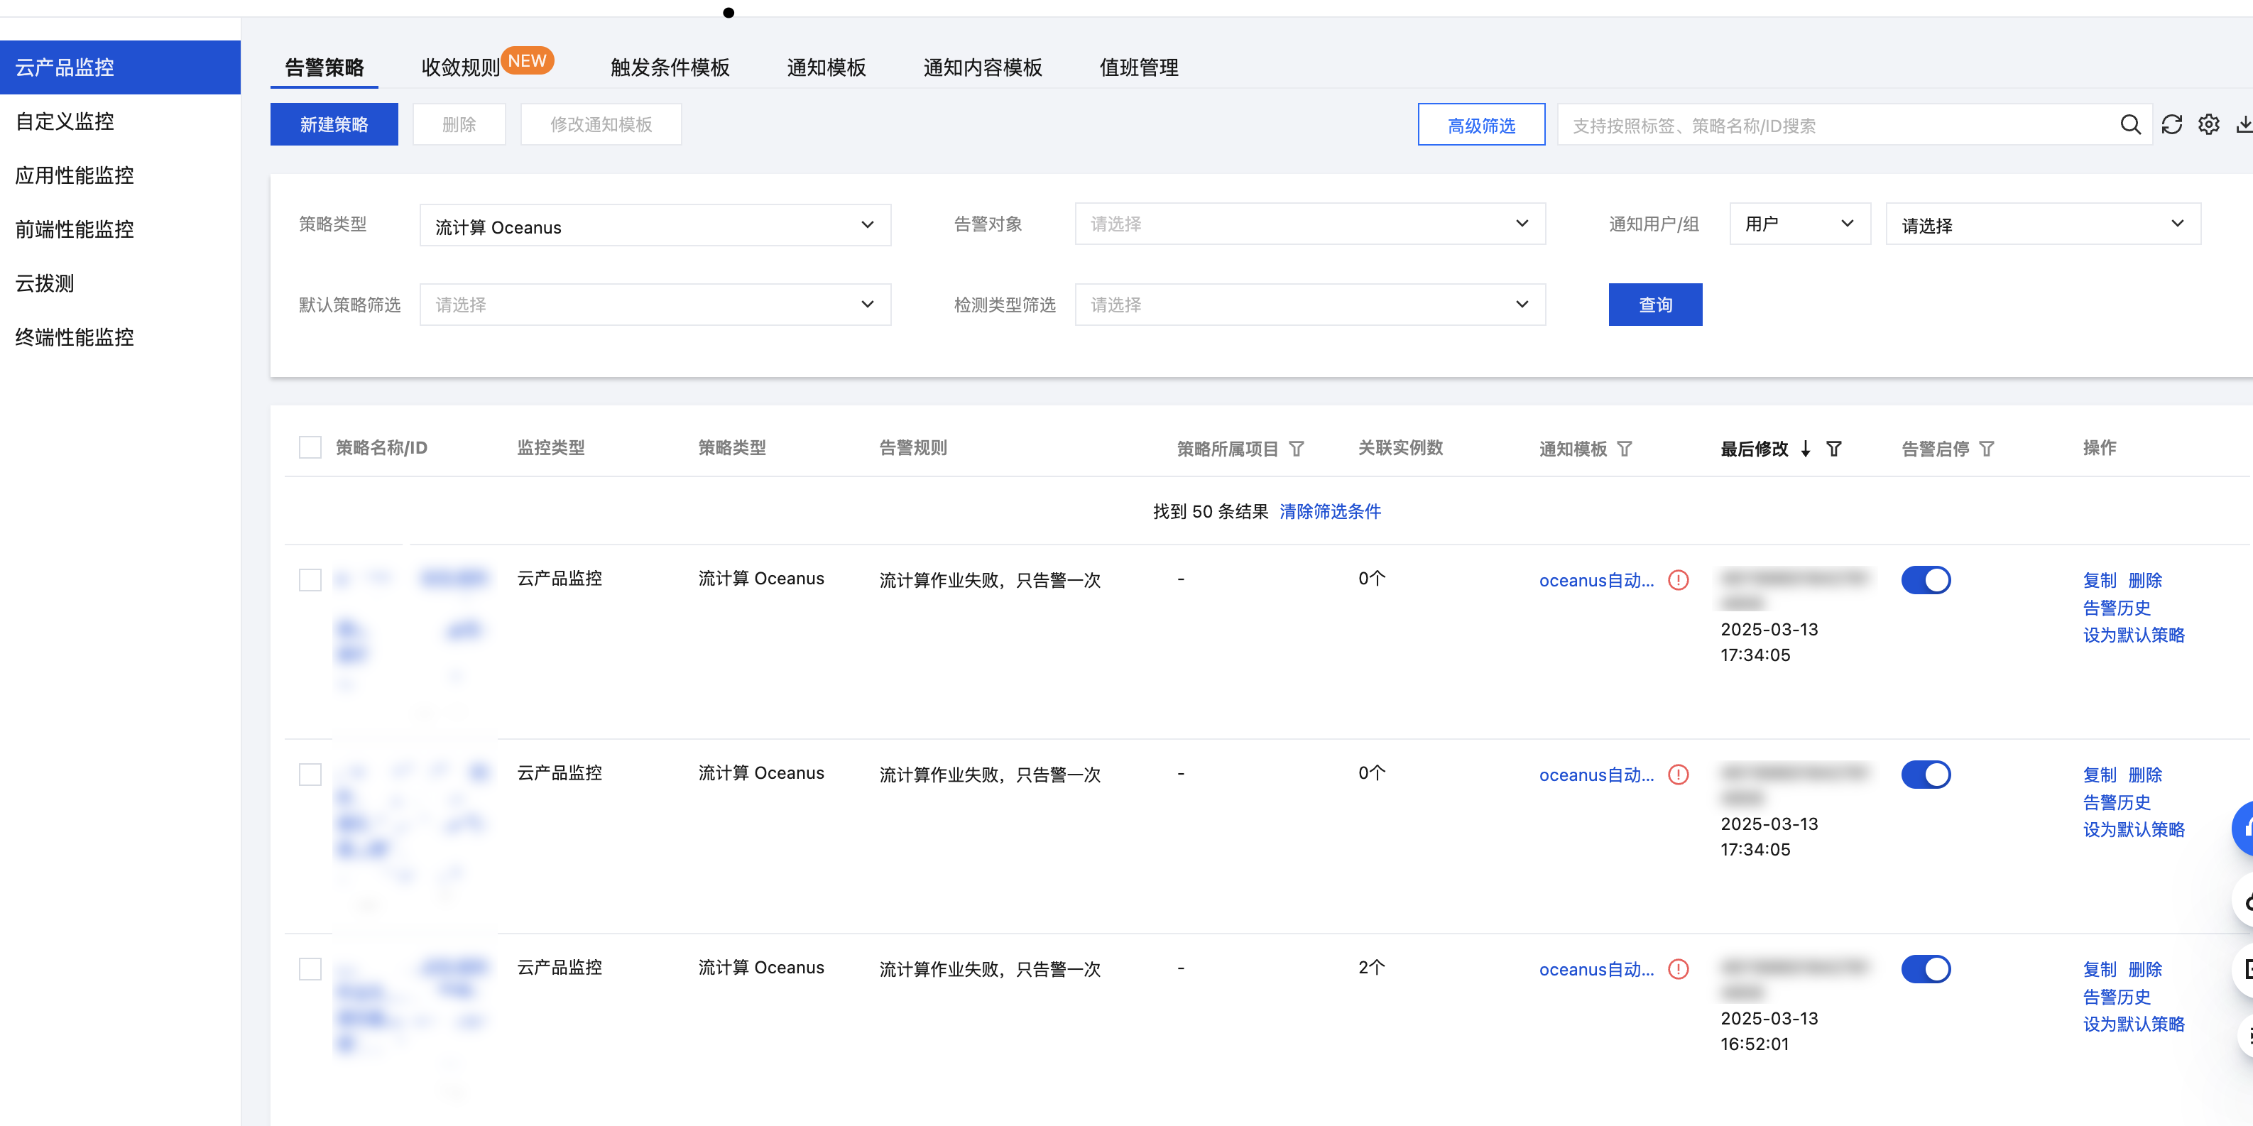Expand the 告警对象 dropdown
This screenshot has height=1126, width=2253.
1309,224
